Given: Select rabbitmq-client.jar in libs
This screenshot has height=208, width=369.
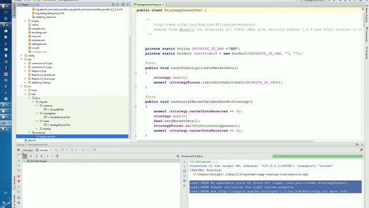Looking at the screenshot, I should (x=41, y=83).
